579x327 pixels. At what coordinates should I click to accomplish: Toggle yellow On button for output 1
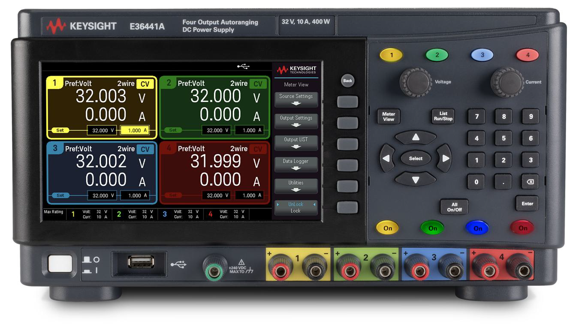pos(387,228)
